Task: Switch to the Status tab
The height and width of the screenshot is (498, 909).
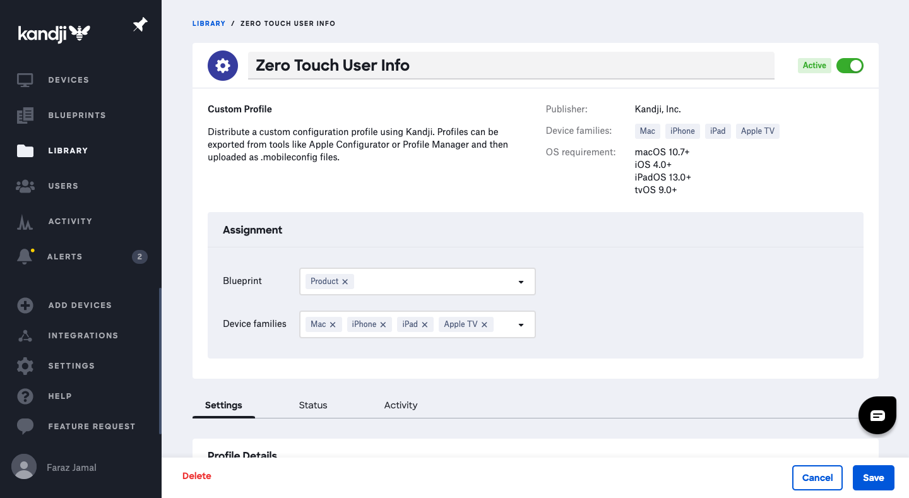Action: click(x=313, y=405)
